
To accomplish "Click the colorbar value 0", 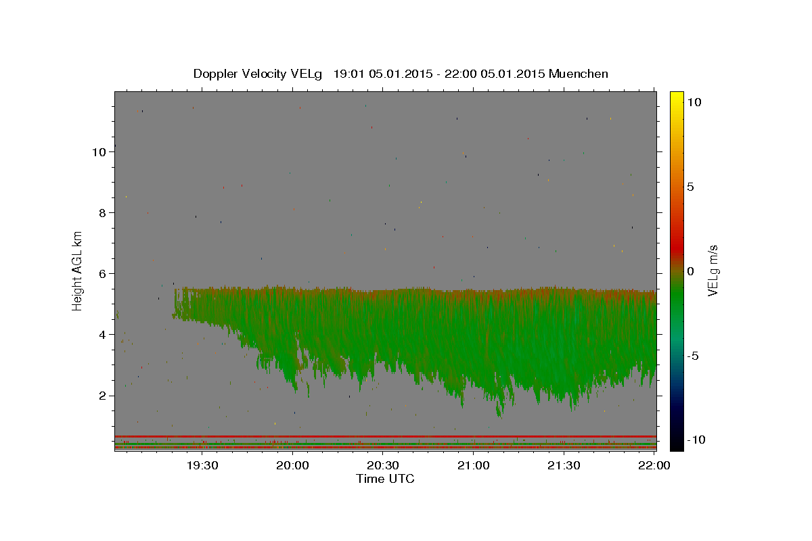I will pos(691,271).
